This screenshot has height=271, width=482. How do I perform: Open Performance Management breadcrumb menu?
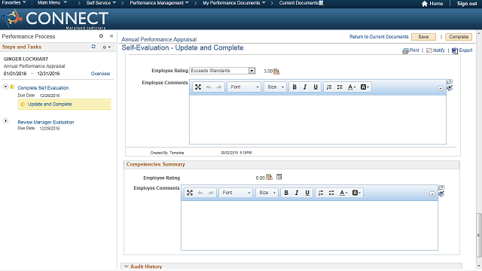[x=159, y=3]
